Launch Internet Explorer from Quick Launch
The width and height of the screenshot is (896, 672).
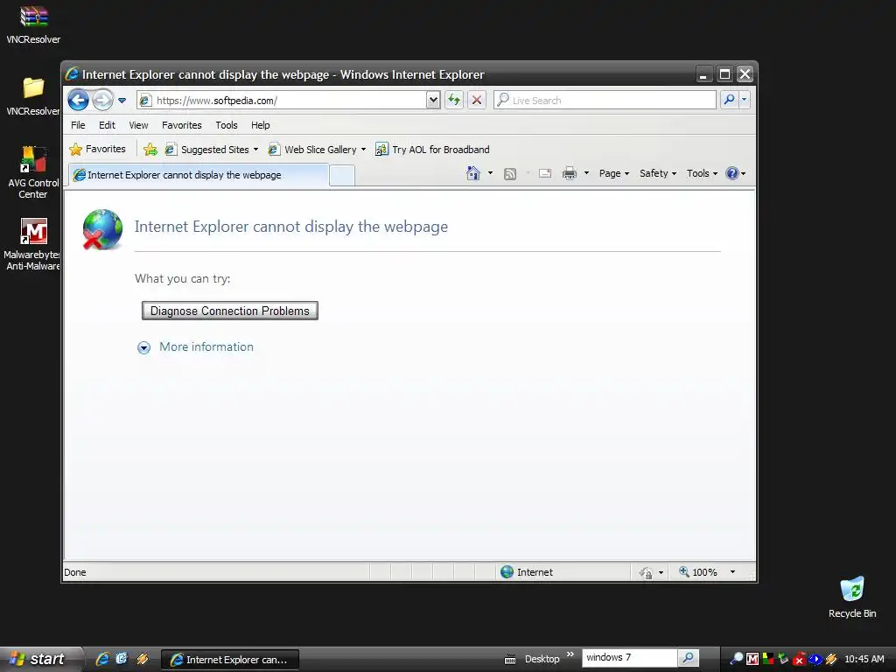click(x=103, y=659)
